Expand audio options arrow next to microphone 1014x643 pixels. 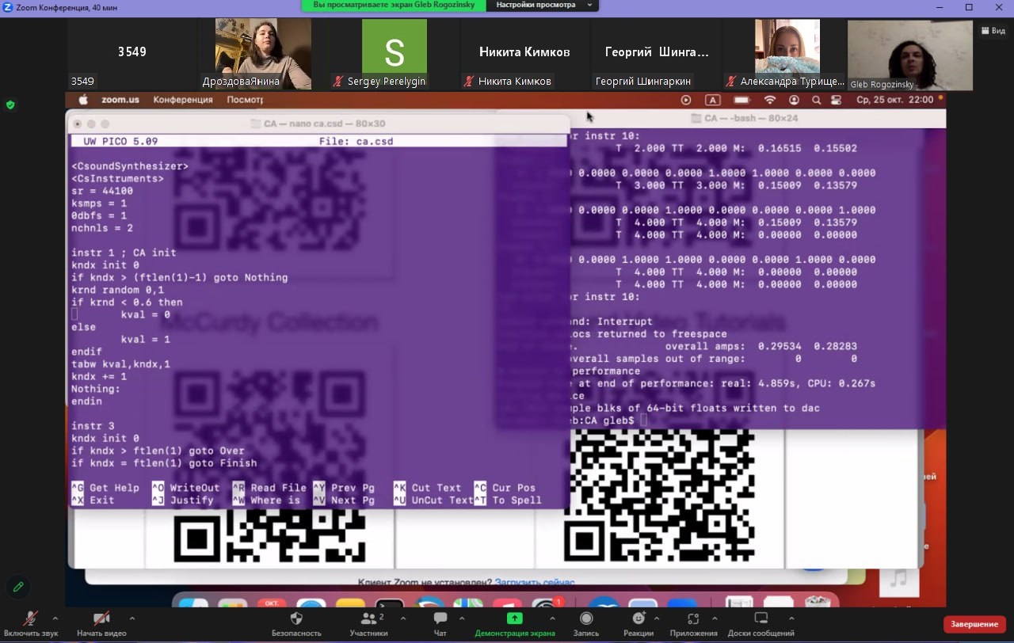[x=55, y=618]
